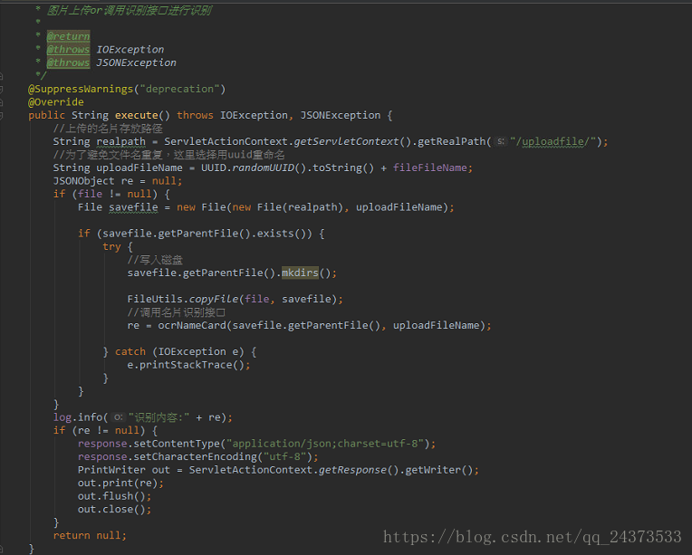Click the fileFileName field reference
Screen dimensions: 692x555
point(430,167)
